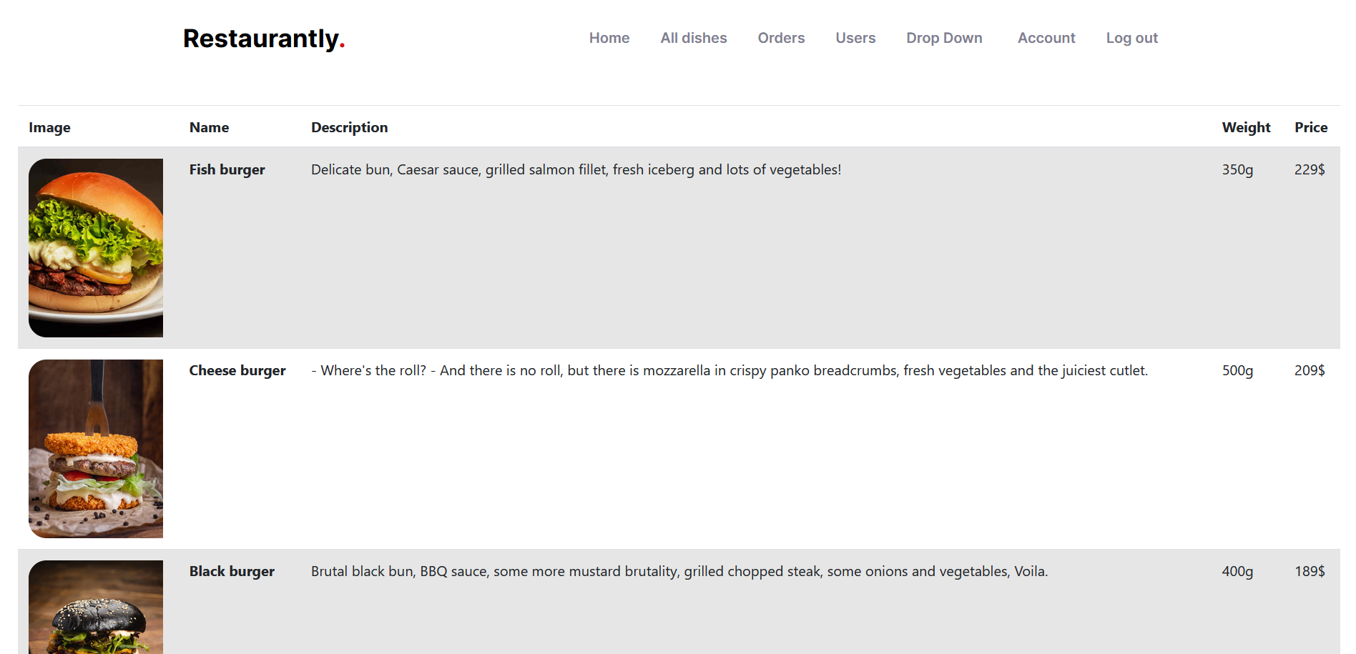Open the Restaurantly logo link
Viewport: 1356px width, 654px height.
click(x=264, y=39)
